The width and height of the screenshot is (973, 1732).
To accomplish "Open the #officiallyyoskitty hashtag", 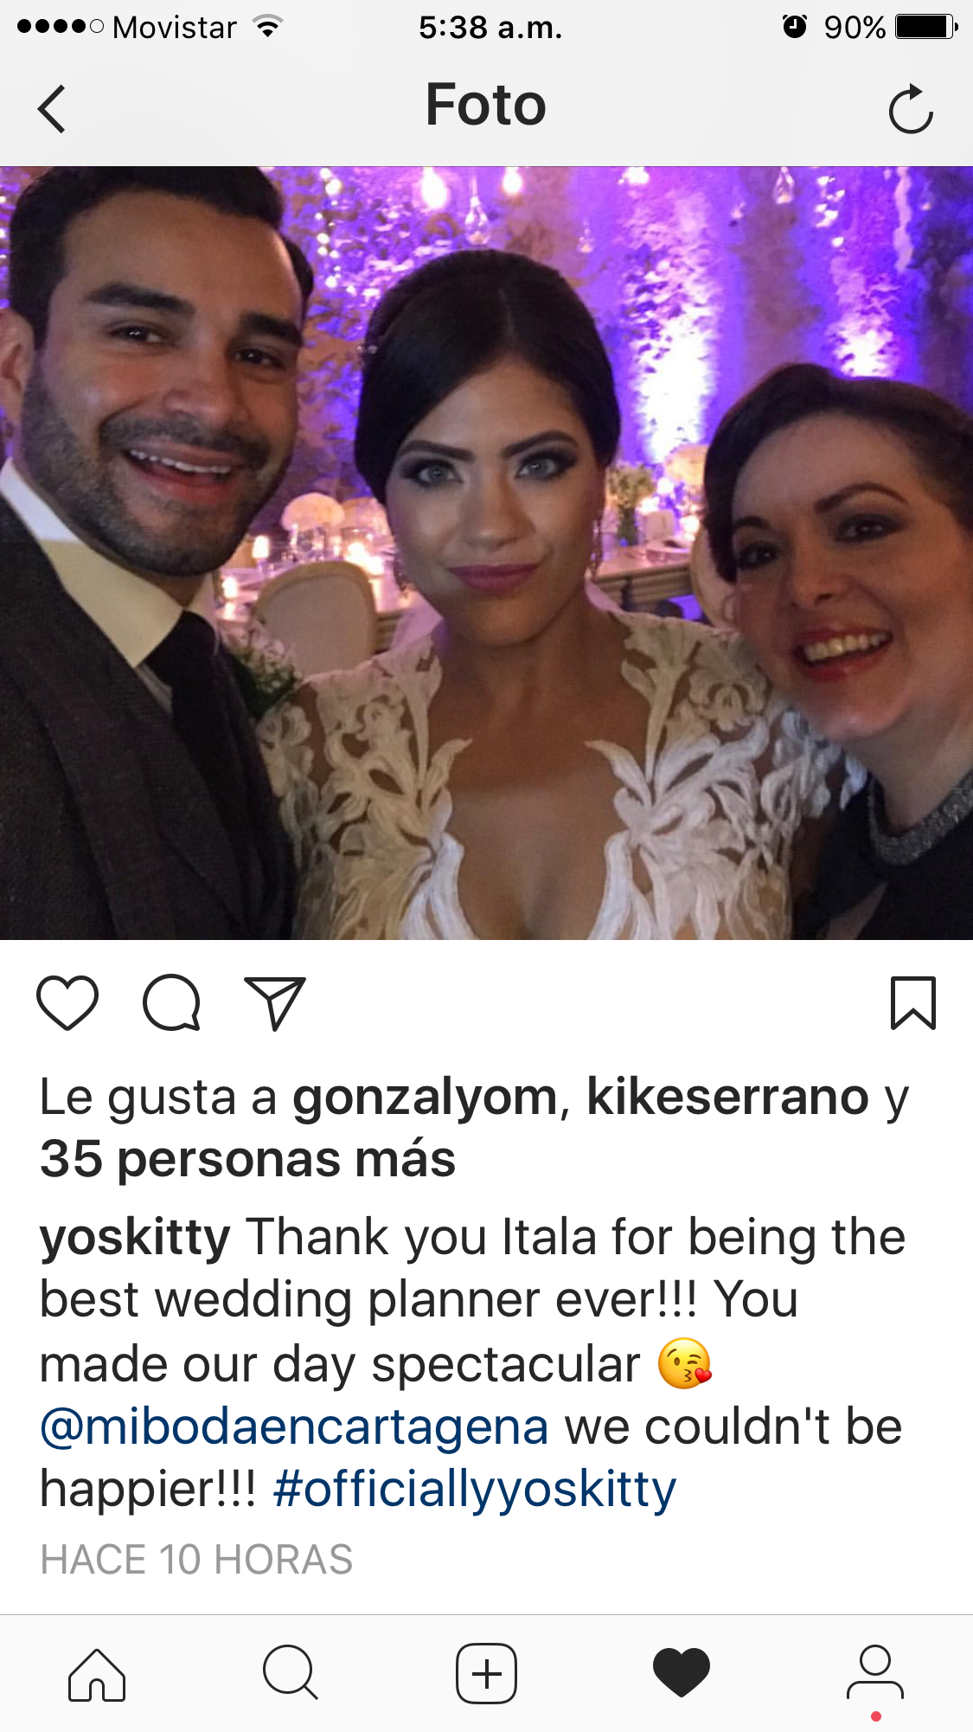I will (474, 1490).
